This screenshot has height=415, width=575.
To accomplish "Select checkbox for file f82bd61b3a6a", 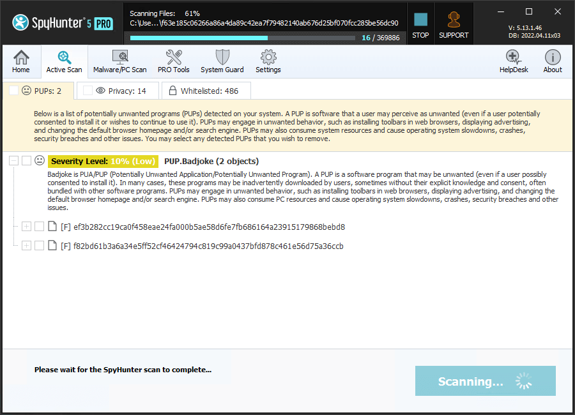I will 40,246.
